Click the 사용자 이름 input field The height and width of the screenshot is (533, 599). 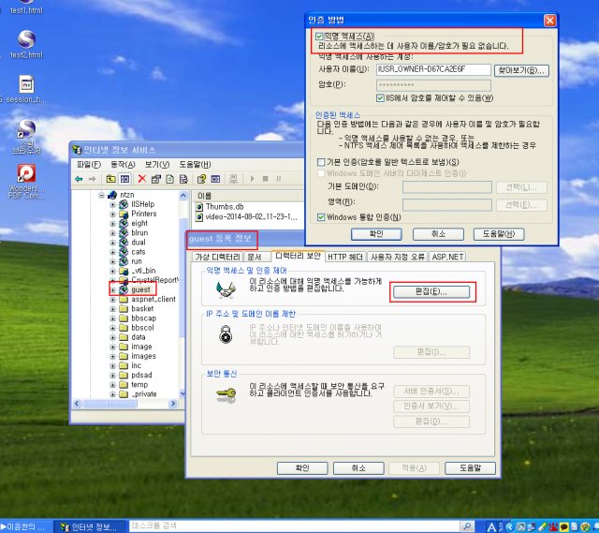click(433, 69)
